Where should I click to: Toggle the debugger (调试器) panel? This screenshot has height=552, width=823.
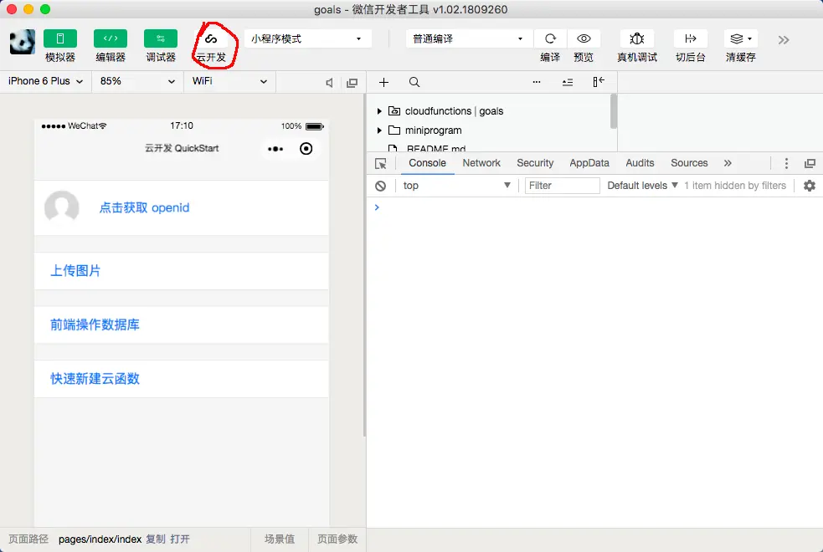pyautogui.click(x=161, y=38)
